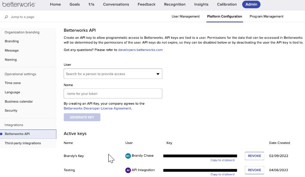Open the developers.betterworks.com link

(x=140, y=50)
